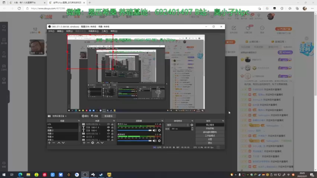
Task: Refresh the browser page
Action: [x=19, y=8]
